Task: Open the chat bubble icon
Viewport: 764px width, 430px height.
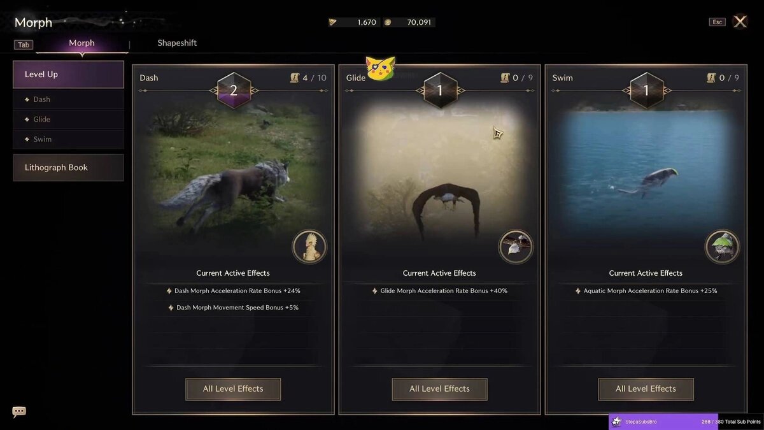Action: (19, 412)
